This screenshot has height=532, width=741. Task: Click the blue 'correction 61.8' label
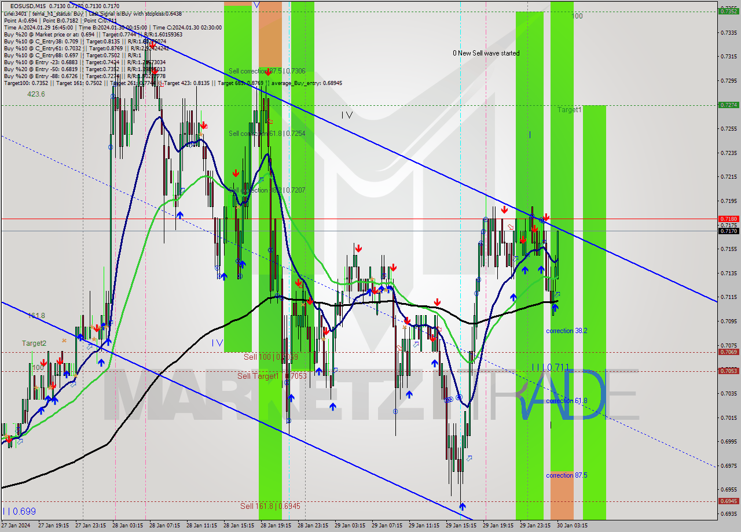567,401
